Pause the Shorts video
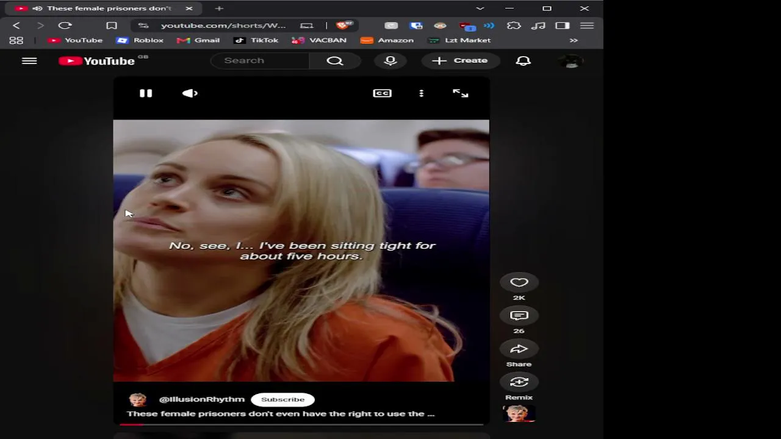The height and width of the screenshot is (439, 781). 146,93
